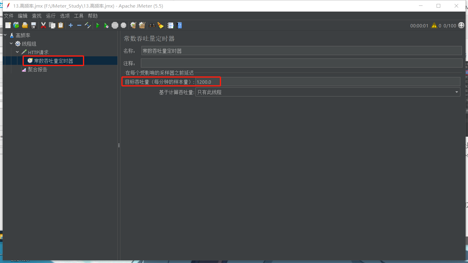The height and width of the screenshot is (263, 468).
Task: Open the 编辑 menu
Action: click(x=23, y=16)
